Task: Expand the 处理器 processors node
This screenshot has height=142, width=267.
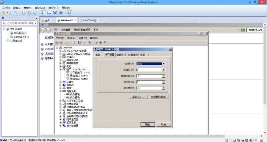Action: tap(60, 57)
